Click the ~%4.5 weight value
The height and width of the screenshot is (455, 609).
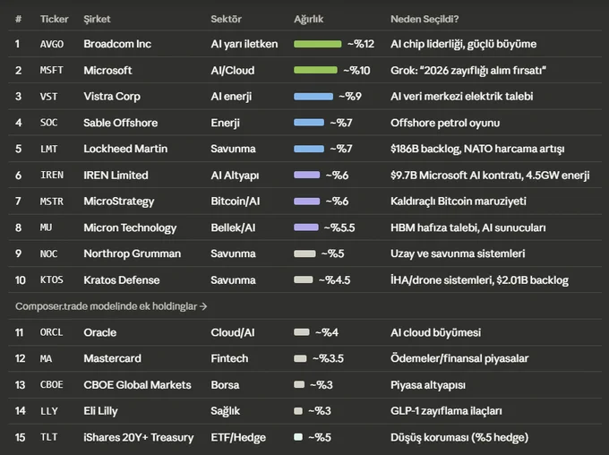pyautogui.click(x=334, y=280)
